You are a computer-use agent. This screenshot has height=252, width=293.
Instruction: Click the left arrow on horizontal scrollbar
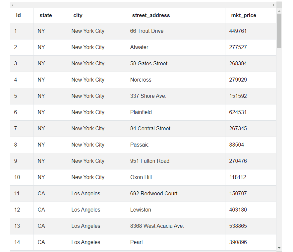[x=12, y=5]
